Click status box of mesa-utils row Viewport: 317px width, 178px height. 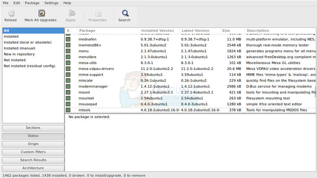point(68,63)
